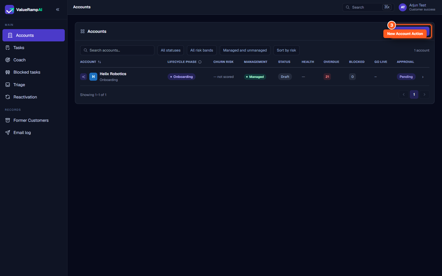Click the Accounts building icon in sidebar
Viewport: 442px width, 276px height.
pos(10,35)
